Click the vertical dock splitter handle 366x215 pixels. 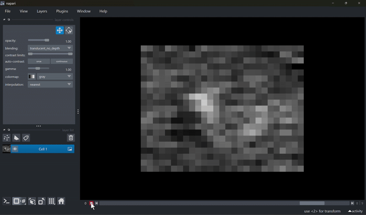pos(78,111)
